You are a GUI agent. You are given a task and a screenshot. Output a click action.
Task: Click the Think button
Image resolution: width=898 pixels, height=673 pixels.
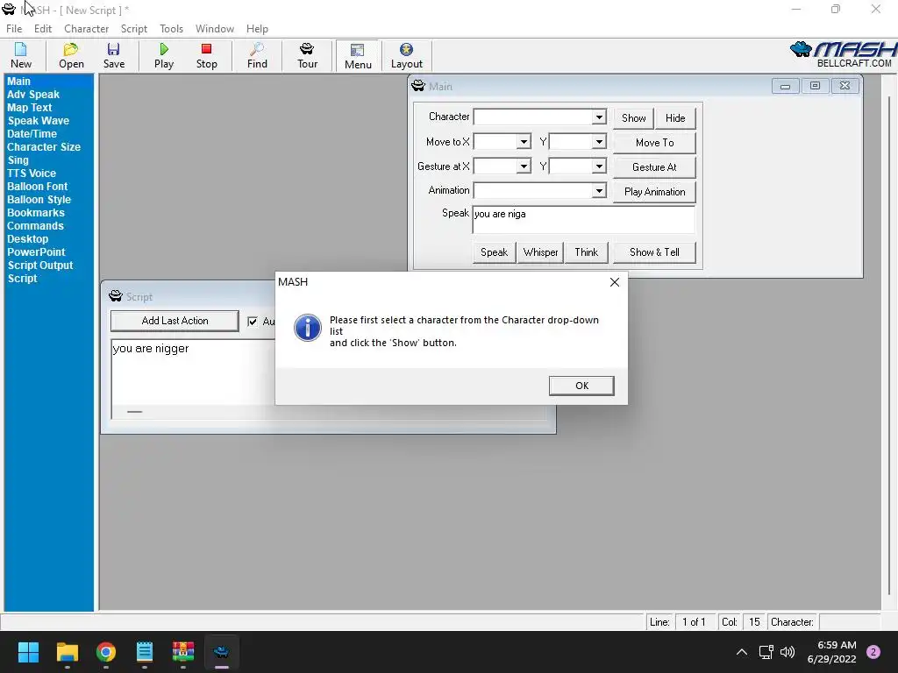[x=587, y=252]
